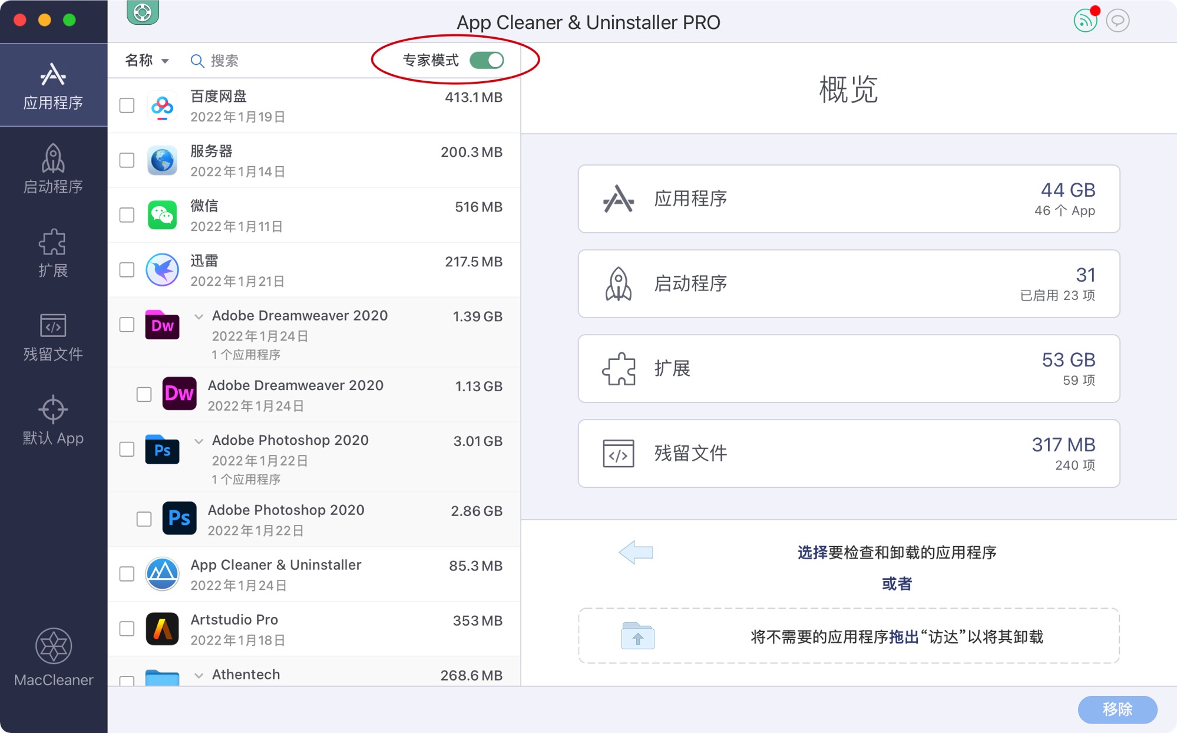Viewport: 1177px width, 733px height.
Task: Select the 服务器 200.3 MB row
Action: (x=314, y=160)
